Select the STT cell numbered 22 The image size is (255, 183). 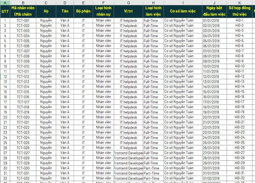5,127
